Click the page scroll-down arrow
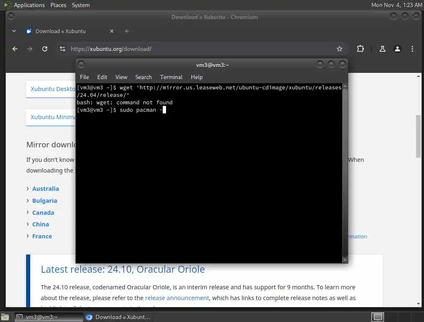424x322 pixels. 418,304
